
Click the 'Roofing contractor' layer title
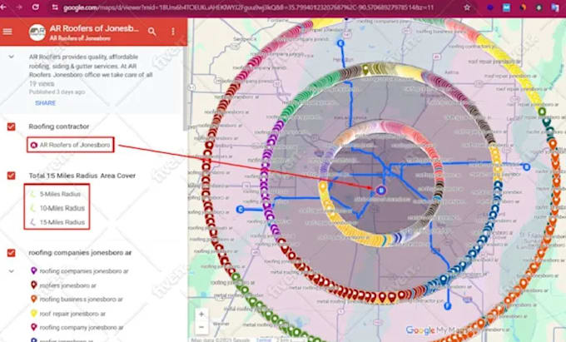(59, 126)
